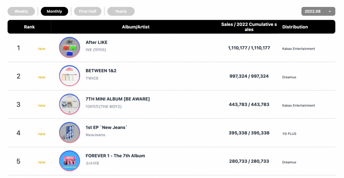Open the After LIKE album cover thumbnail
The image size is (344, 178).
click(x=70, y=47)
